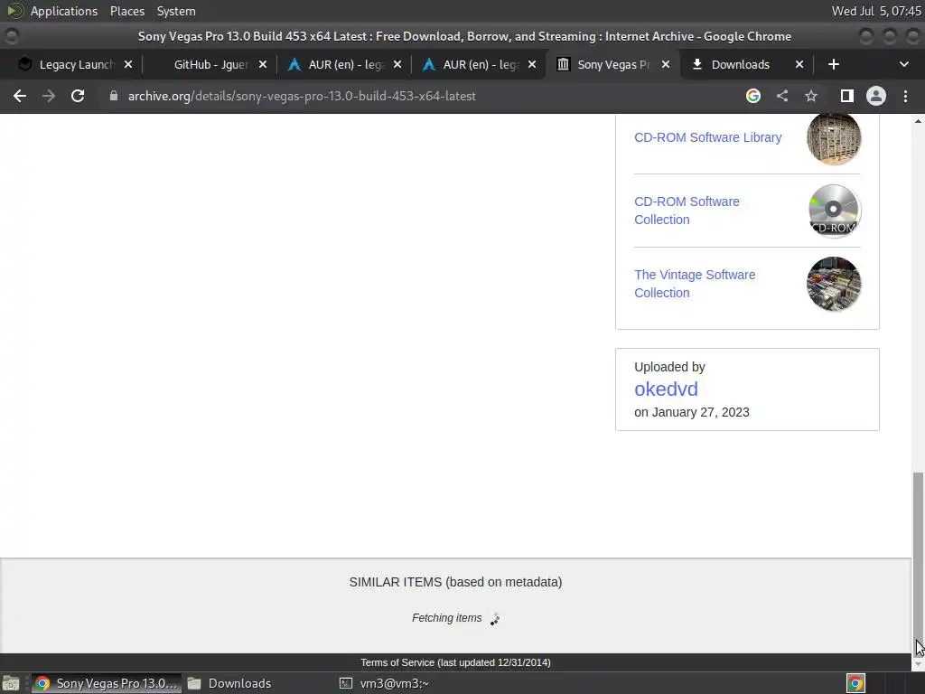Click scrollbar up arrow
Viewport: 925px width, 694px height.
pyautogui.click(x=918, y=121)
